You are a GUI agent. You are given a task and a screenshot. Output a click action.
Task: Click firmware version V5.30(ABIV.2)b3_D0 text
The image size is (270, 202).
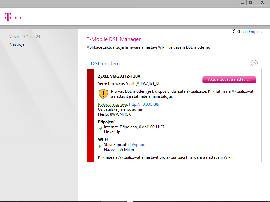[x=143, y=83]
